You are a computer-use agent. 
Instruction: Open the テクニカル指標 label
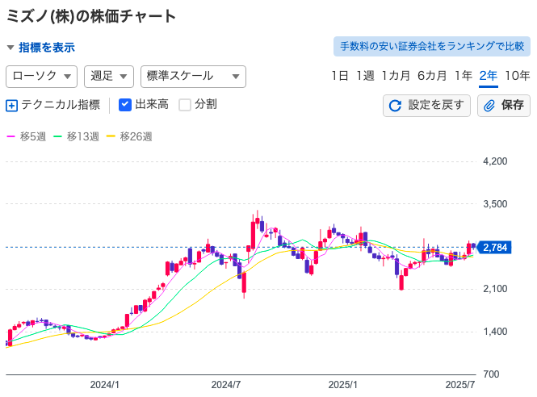[x=61, y=105]
